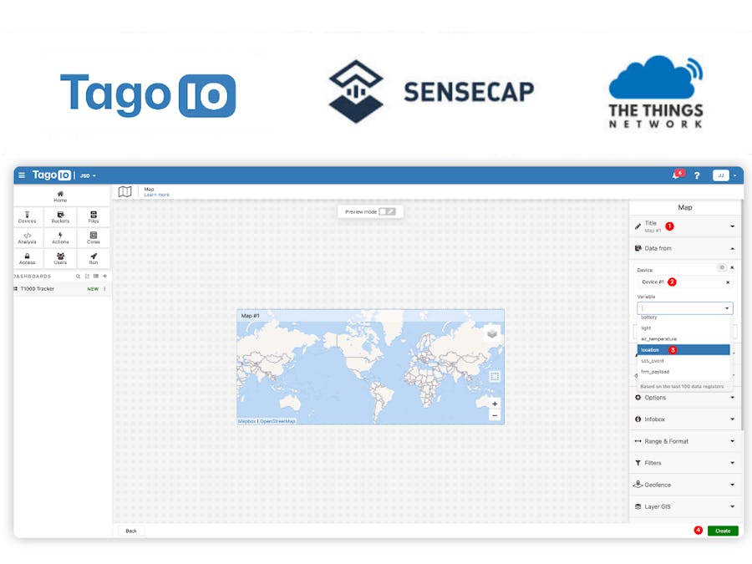
Task: Open the account dropdown arrow beside JJ
Action: click(734, 175)
